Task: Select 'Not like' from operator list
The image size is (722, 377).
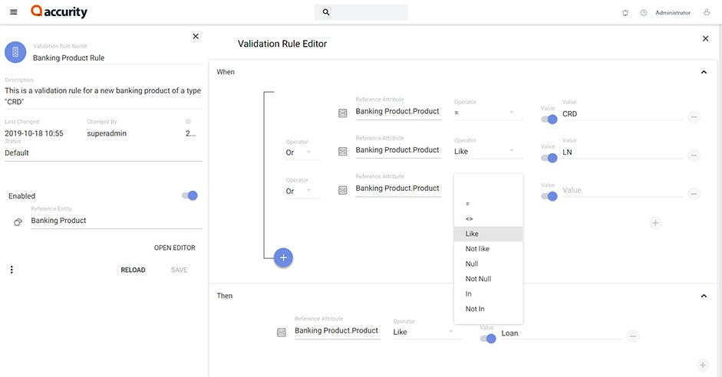Action: point(477,249)
